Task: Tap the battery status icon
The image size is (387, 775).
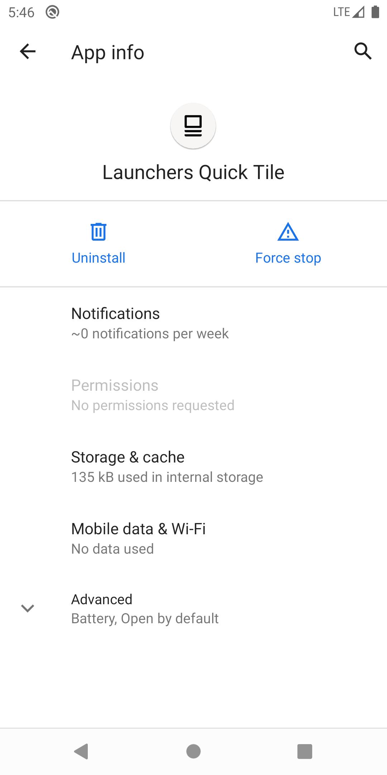Action: (375, 12)
